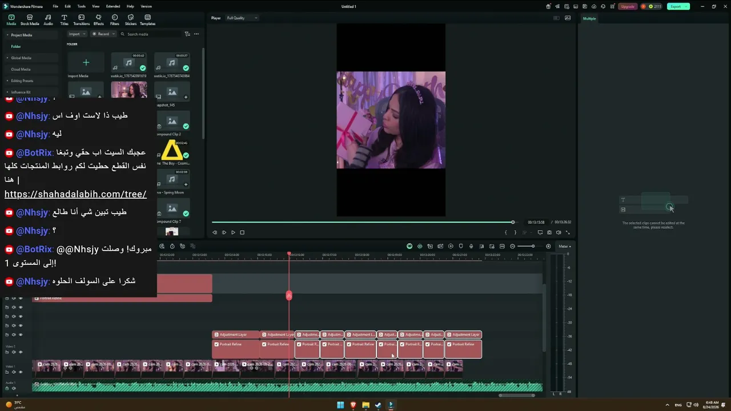
Task: Open the Extended menu
Action: pyautogui.click(x=113, y=6)
